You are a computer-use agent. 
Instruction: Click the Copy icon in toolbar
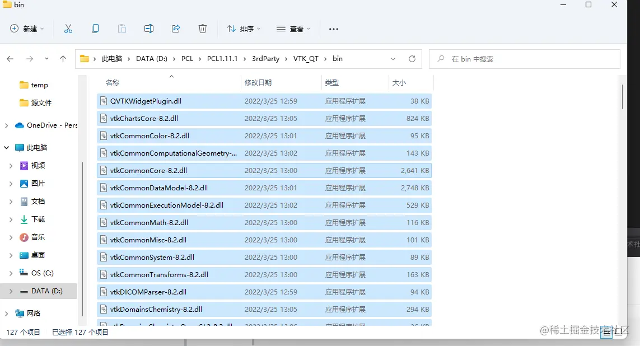click(95, 29)
